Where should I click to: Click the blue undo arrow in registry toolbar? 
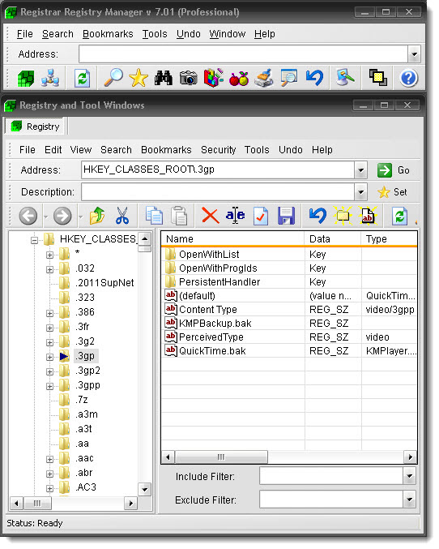click(318, 216)
